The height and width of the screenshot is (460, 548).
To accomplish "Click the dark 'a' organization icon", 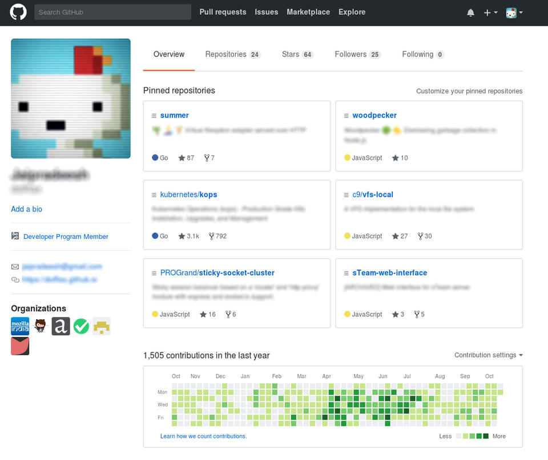I will [x=61, y=327].
